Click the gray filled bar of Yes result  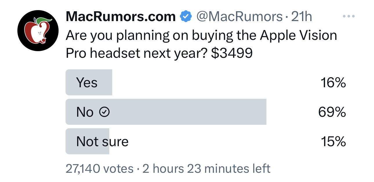89,83
